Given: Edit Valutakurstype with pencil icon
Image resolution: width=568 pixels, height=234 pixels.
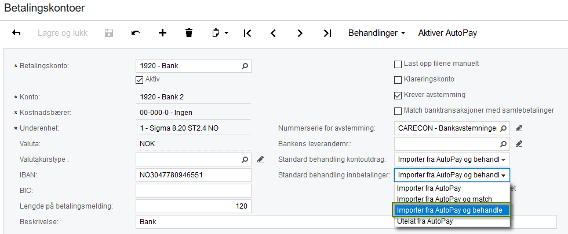Looking at the screenshot, I should pyautogui.click(x=260, y=159).
